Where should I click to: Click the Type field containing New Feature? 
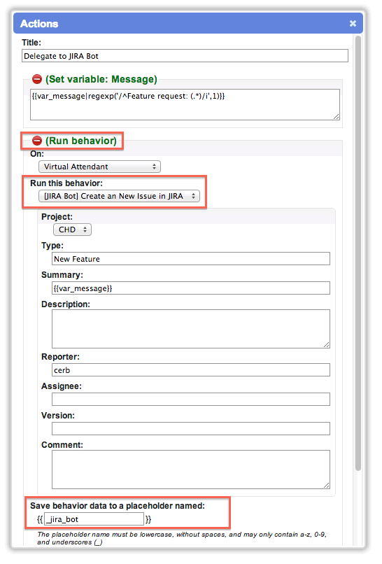pos(190,259)
